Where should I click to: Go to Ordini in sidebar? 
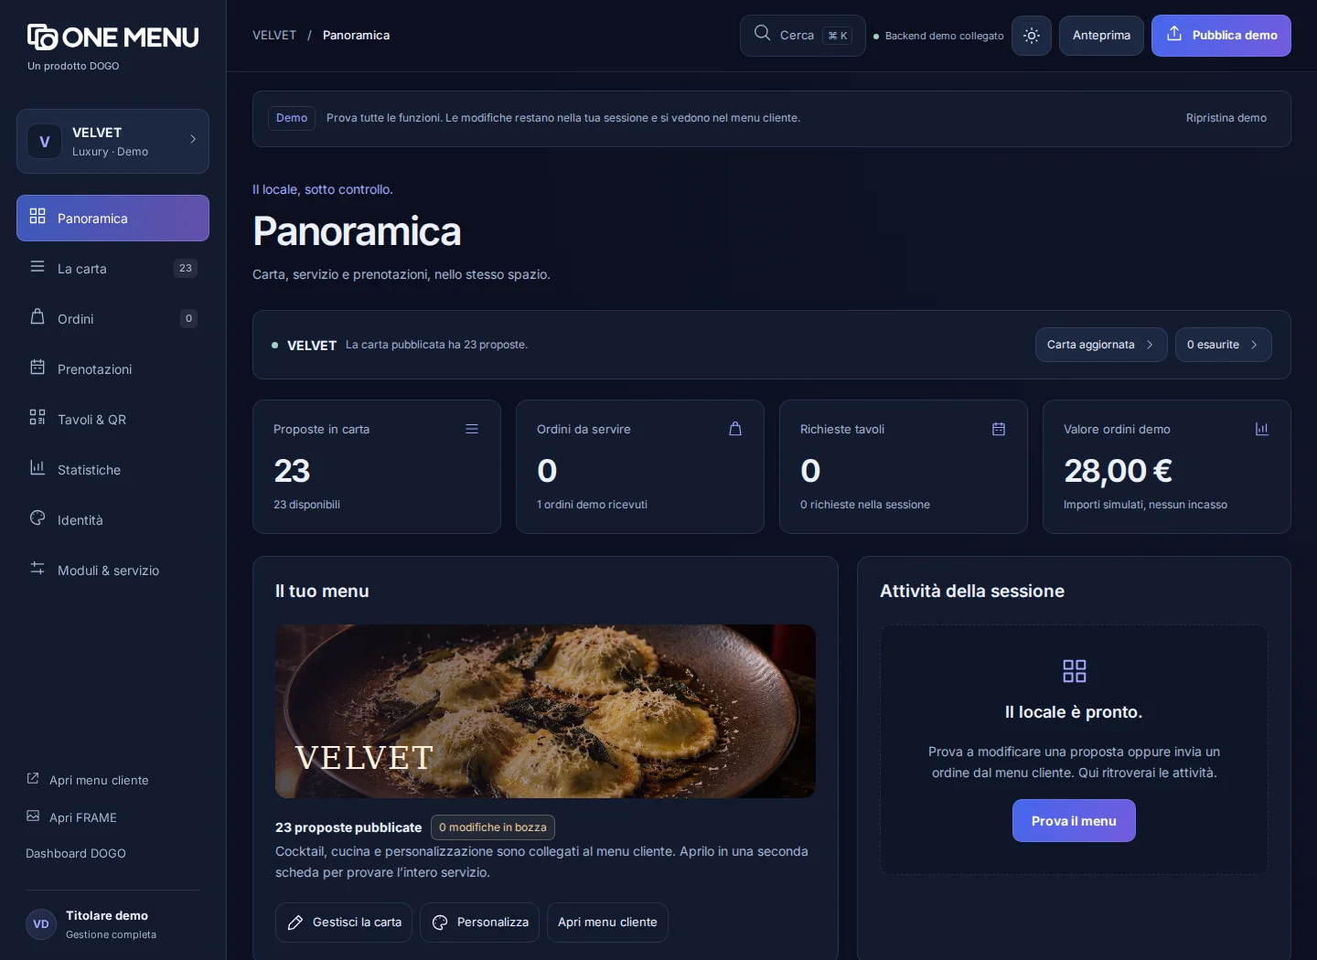tap(112, 318)
